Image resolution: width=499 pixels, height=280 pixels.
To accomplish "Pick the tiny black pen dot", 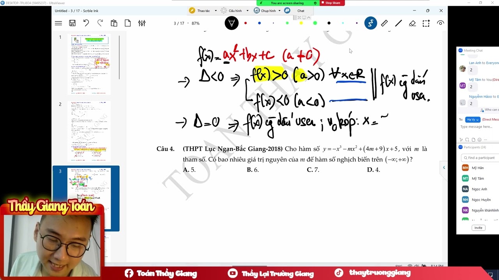I will (273, 23).
